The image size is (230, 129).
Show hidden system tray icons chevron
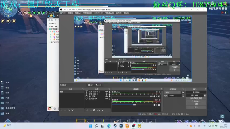(x=187, y=126)
